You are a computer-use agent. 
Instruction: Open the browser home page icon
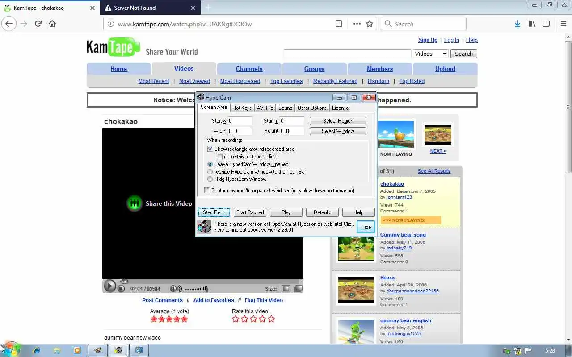coord(52,24)
